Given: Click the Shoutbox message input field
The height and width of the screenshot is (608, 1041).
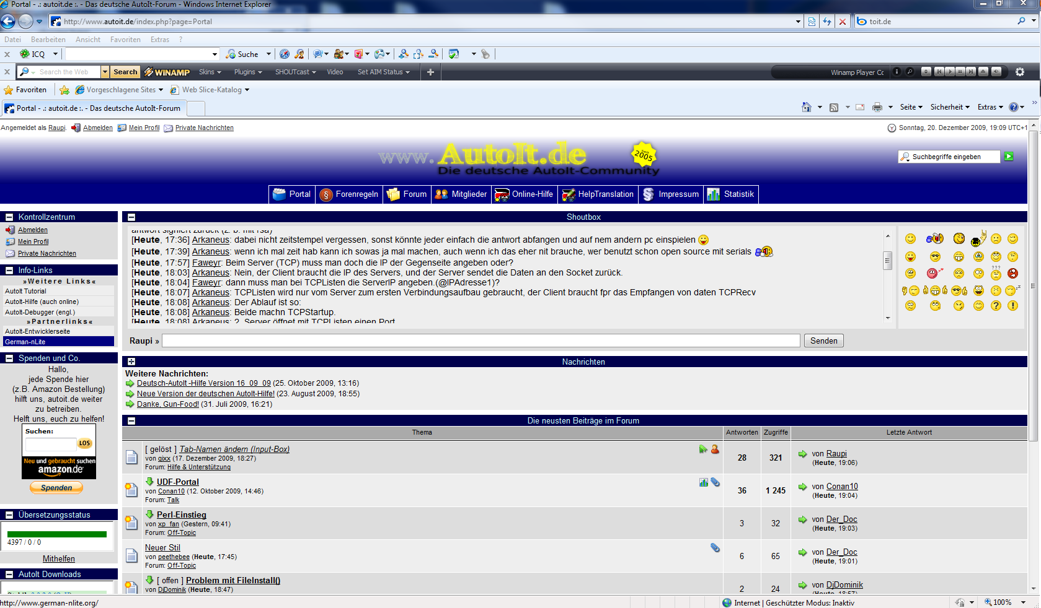Looking at the screenshot, I should coord(481,341).
